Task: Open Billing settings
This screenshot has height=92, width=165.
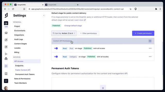Action: 16,52
